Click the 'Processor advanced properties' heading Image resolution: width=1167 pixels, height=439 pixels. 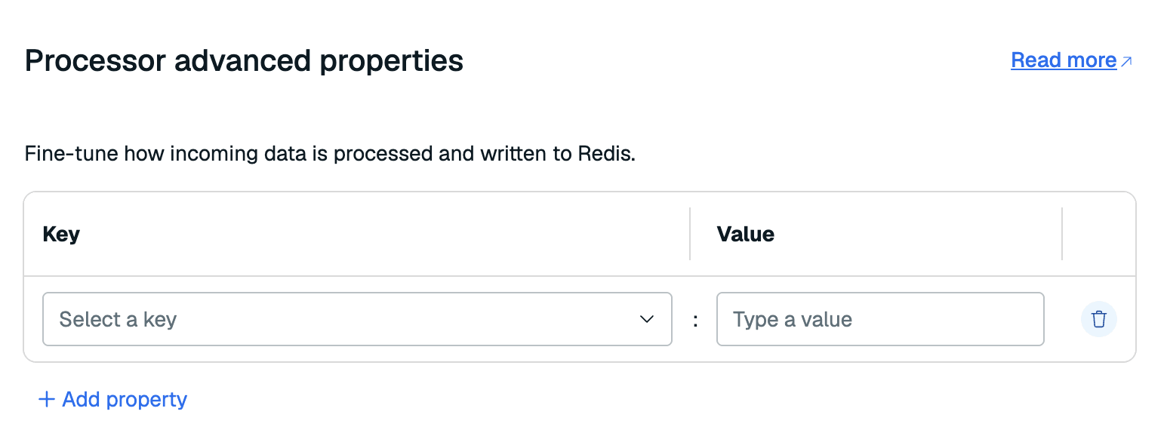(244, 60)
